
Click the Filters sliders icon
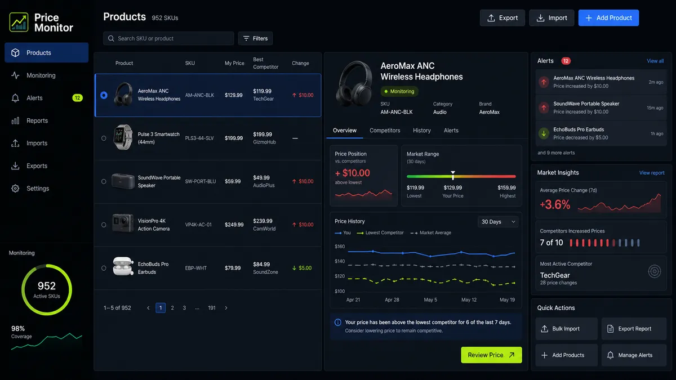(246, 38)
